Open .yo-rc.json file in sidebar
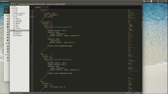Image resolution: width=168 pixels, height=94 pixels. pyautogui.click(x=18, y=28)
